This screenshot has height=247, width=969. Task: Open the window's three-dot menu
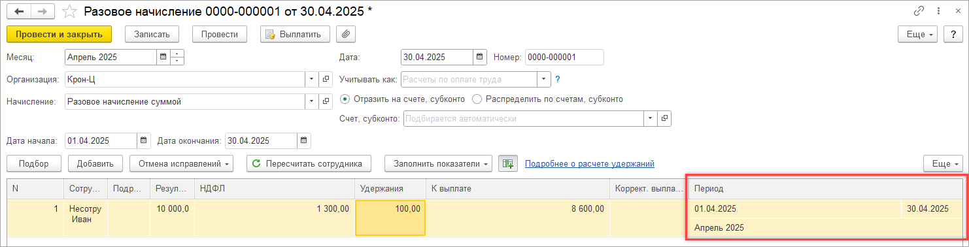939,11
